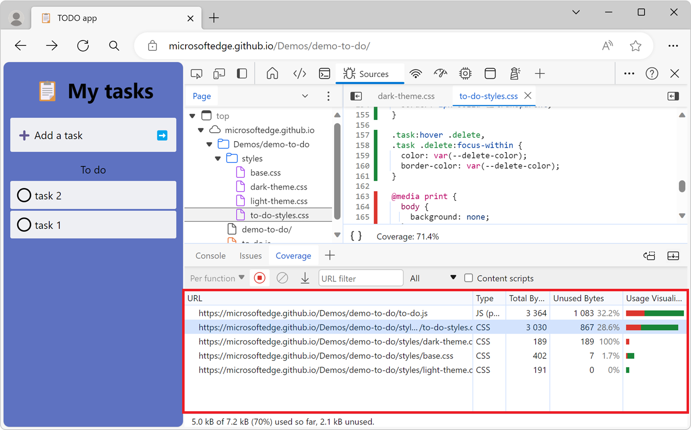Open the Per function dropdown
This screenshot has width=691, height=430.
[x=216, y=278]
